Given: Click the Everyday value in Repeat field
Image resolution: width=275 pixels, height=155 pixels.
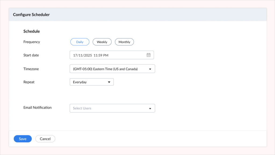Looking at the screenshot, I should 79,82.
